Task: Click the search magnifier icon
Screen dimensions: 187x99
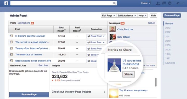Action: (114, 3)
